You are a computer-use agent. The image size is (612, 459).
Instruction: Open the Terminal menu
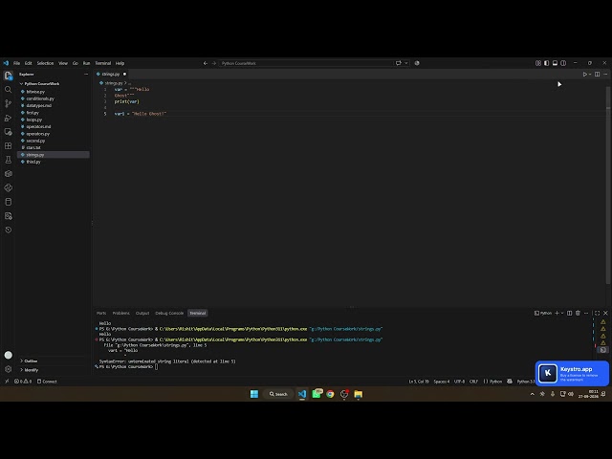(x=103, y=63)
